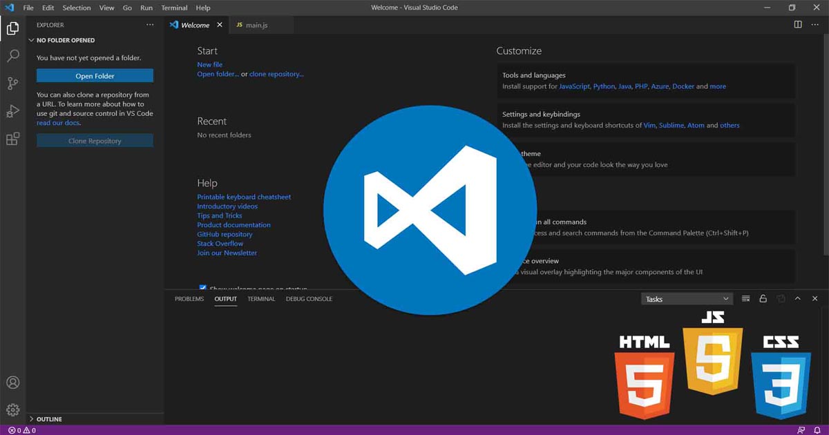
Task: Open the View menu
Action: click(x=106, y=8)
